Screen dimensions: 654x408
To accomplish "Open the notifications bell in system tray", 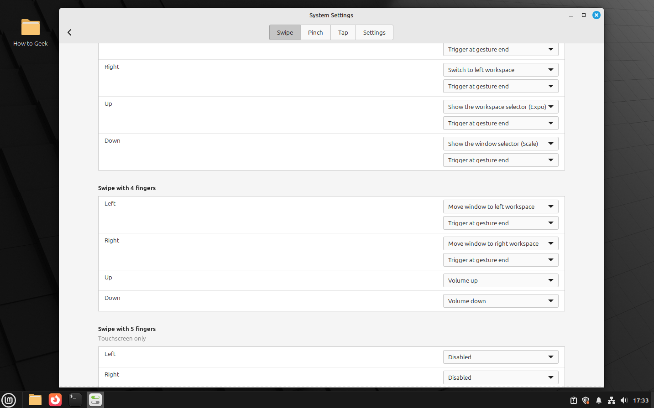I will 599,400.
